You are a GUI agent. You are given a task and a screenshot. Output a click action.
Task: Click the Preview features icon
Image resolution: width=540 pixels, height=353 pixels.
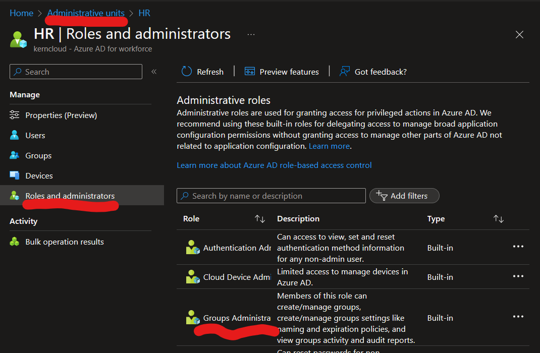pyautogui.click(x=250, y=72)
